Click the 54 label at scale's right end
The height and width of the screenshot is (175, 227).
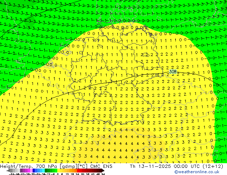pos(103,174)
